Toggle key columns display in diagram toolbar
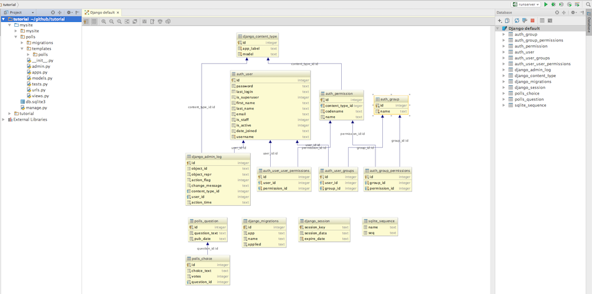 click(x=86, y=22)
